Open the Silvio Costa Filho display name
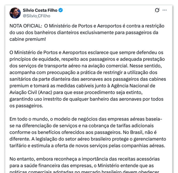 (x=40, y=10)
